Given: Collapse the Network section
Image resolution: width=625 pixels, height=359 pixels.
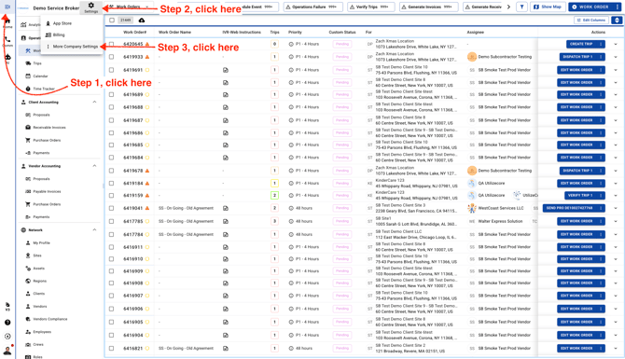Looking at the screenshot, I should pos(94,230).
